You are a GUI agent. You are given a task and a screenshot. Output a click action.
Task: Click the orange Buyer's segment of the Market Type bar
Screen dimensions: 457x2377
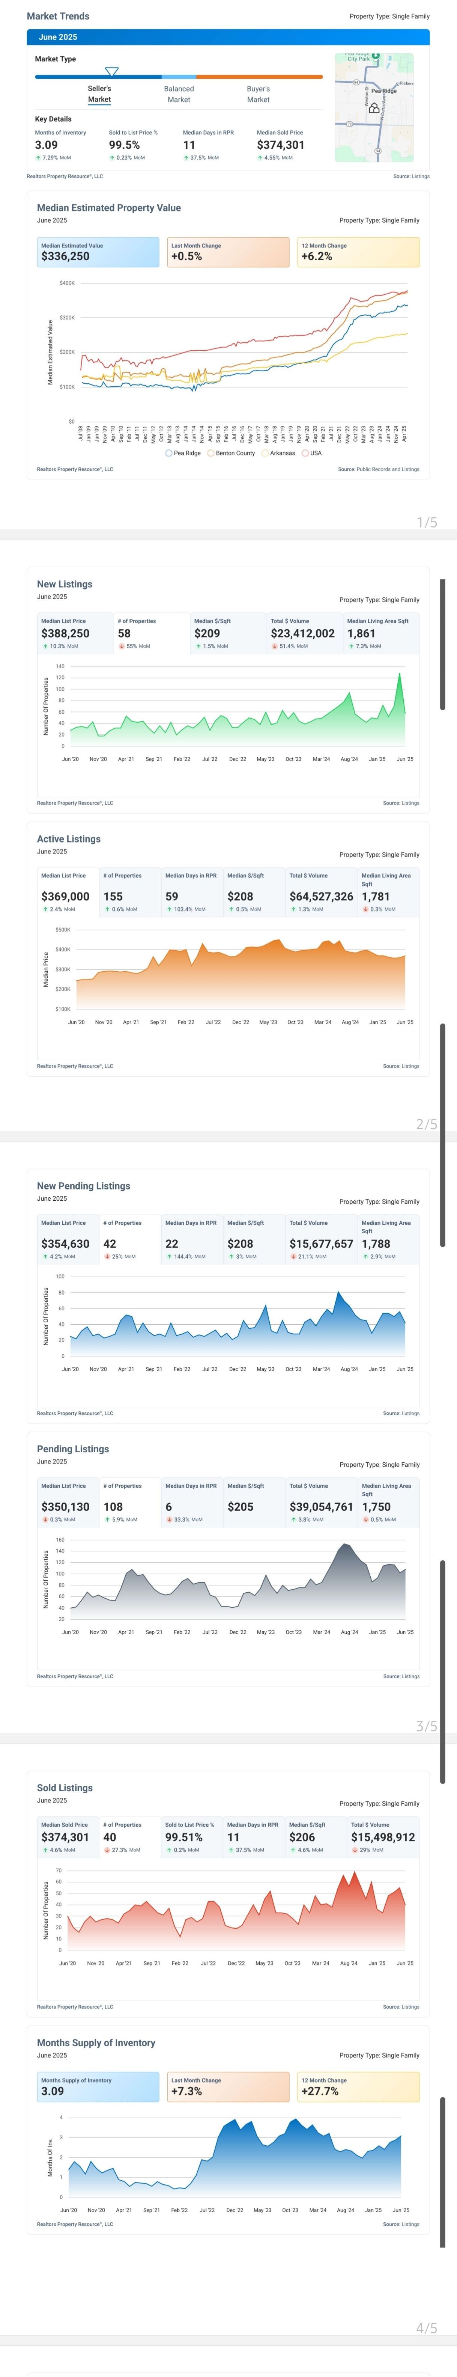[x=259, y=77]
